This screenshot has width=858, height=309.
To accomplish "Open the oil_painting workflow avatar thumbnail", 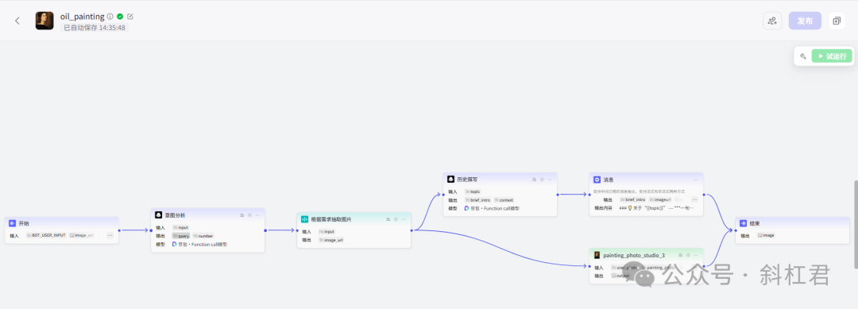I will (44, 21).
